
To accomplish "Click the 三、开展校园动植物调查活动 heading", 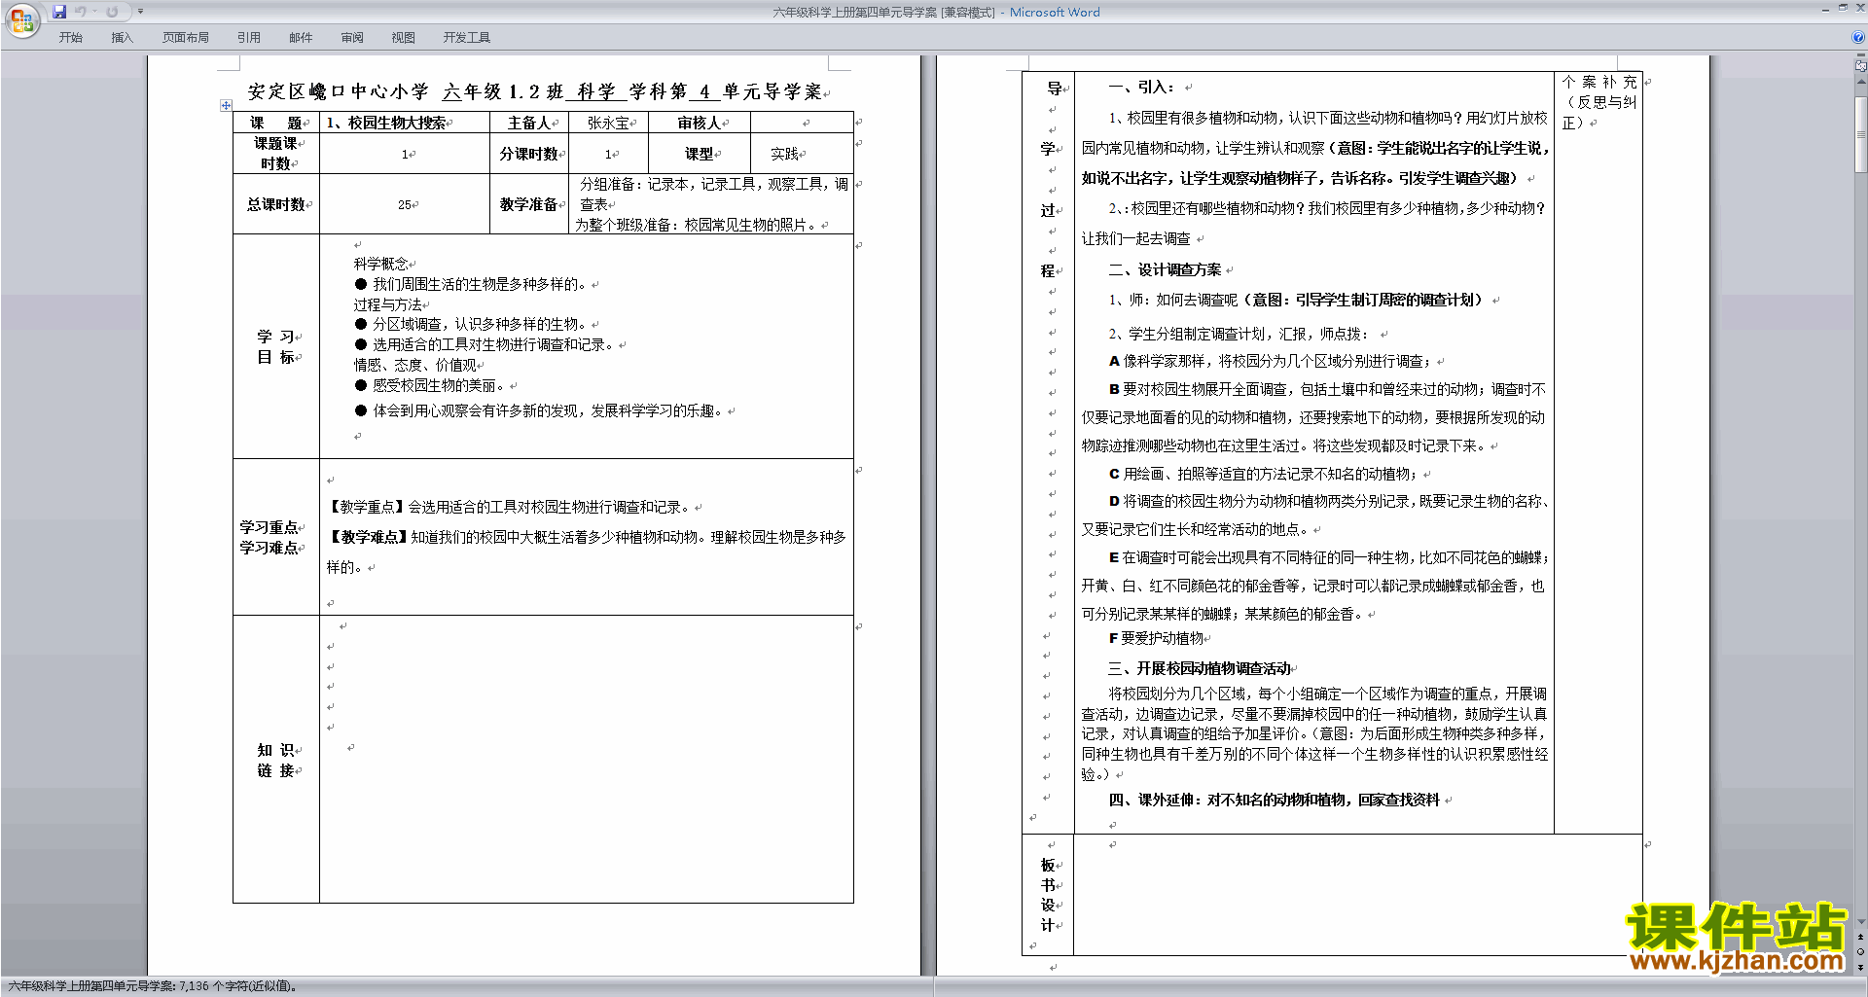I will (x=1200, y=668).
